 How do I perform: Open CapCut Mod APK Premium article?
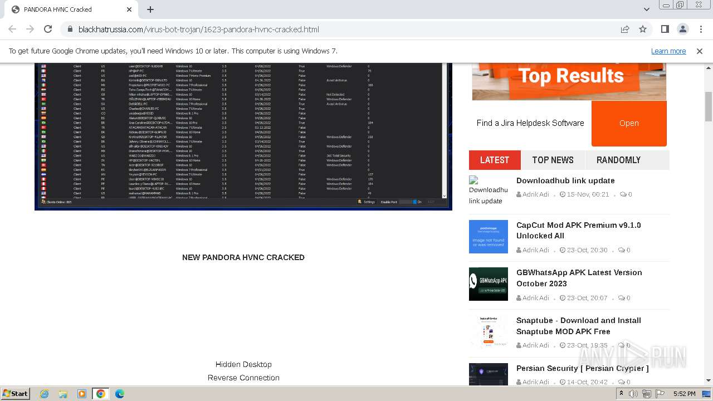pyautogui.click(x=578, y=231)
